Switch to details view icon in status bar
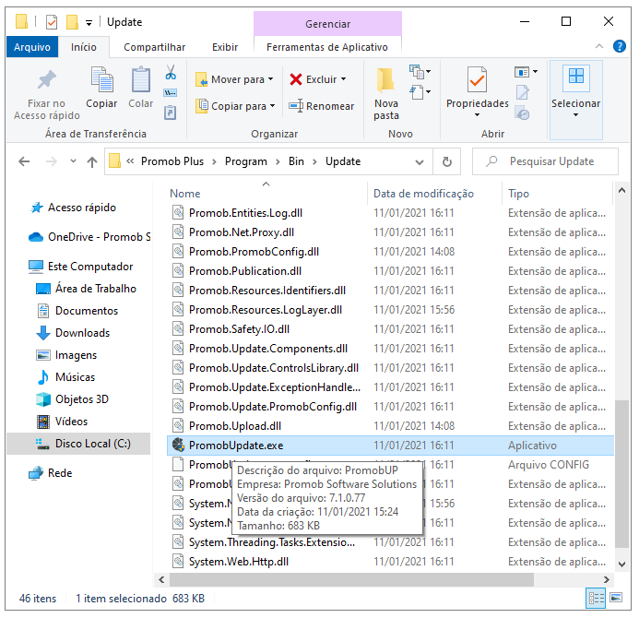 596,598
